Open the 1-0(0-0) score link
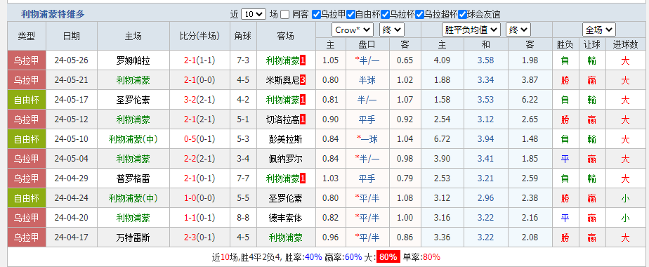 [x=199, y=198]
